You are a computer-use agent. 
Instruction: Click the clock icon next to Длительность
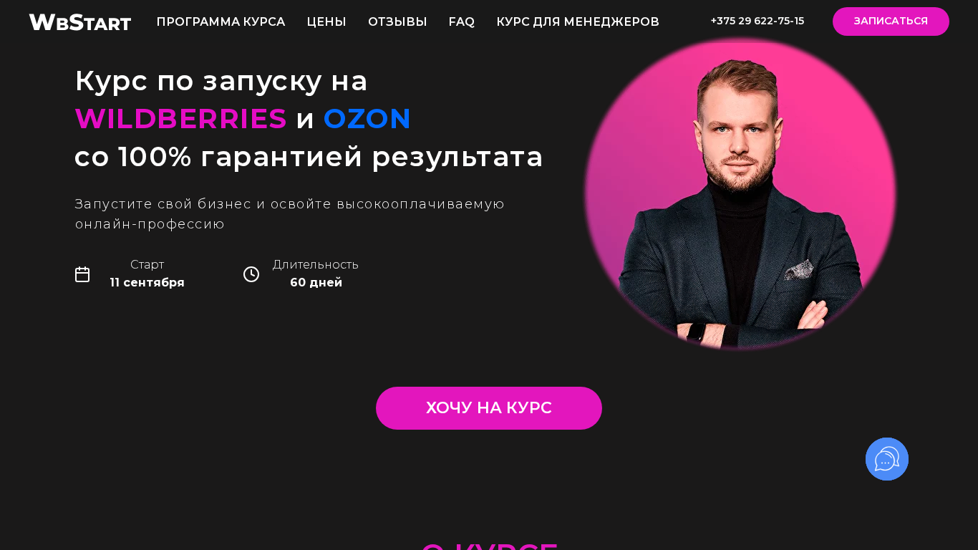[x=251, y=274]
